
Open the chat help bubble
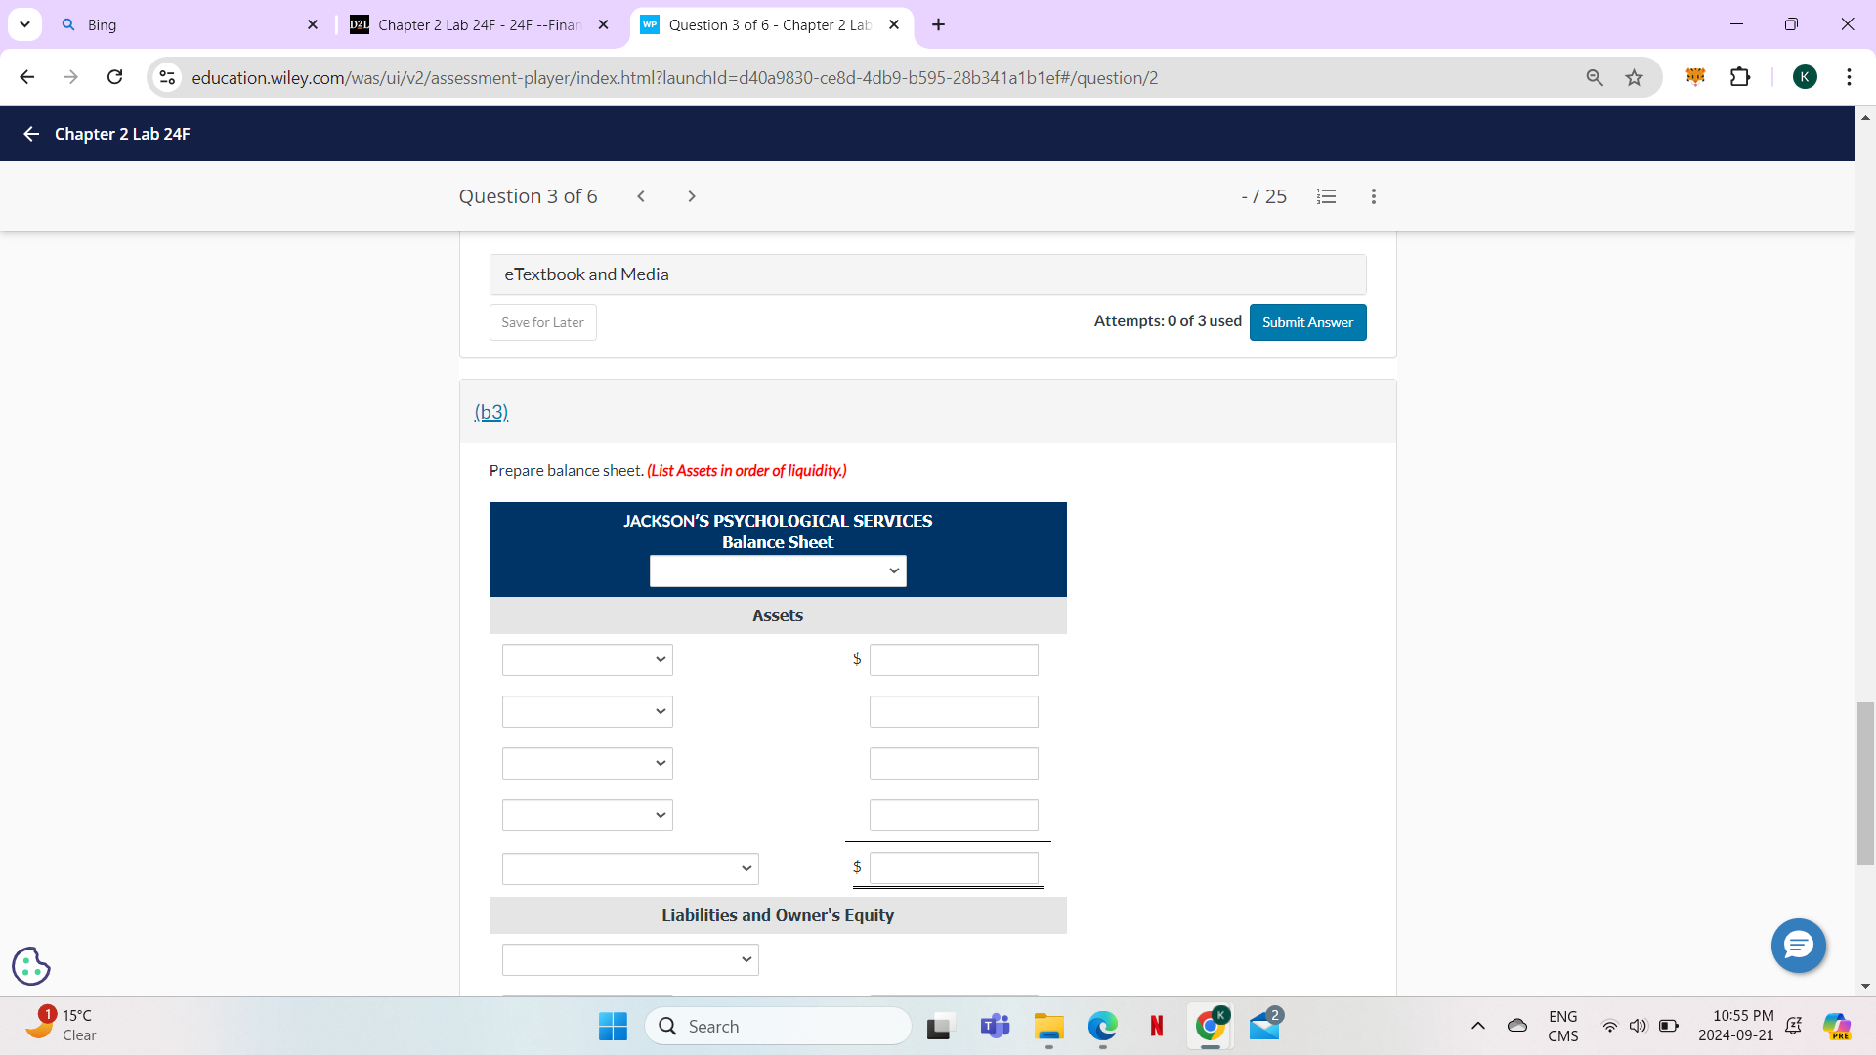click(x=1798, y=946)
